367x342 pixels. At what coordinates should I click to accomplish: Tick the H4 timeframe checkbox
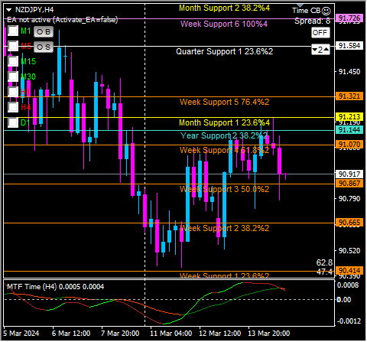(x=13, y=107)
